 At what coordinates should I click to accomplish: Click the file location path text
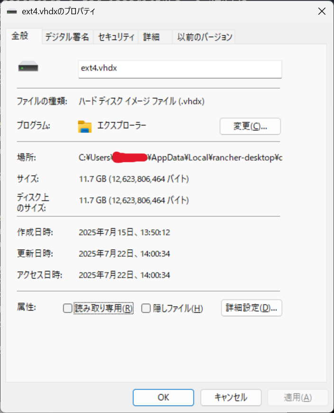(181, 158)
